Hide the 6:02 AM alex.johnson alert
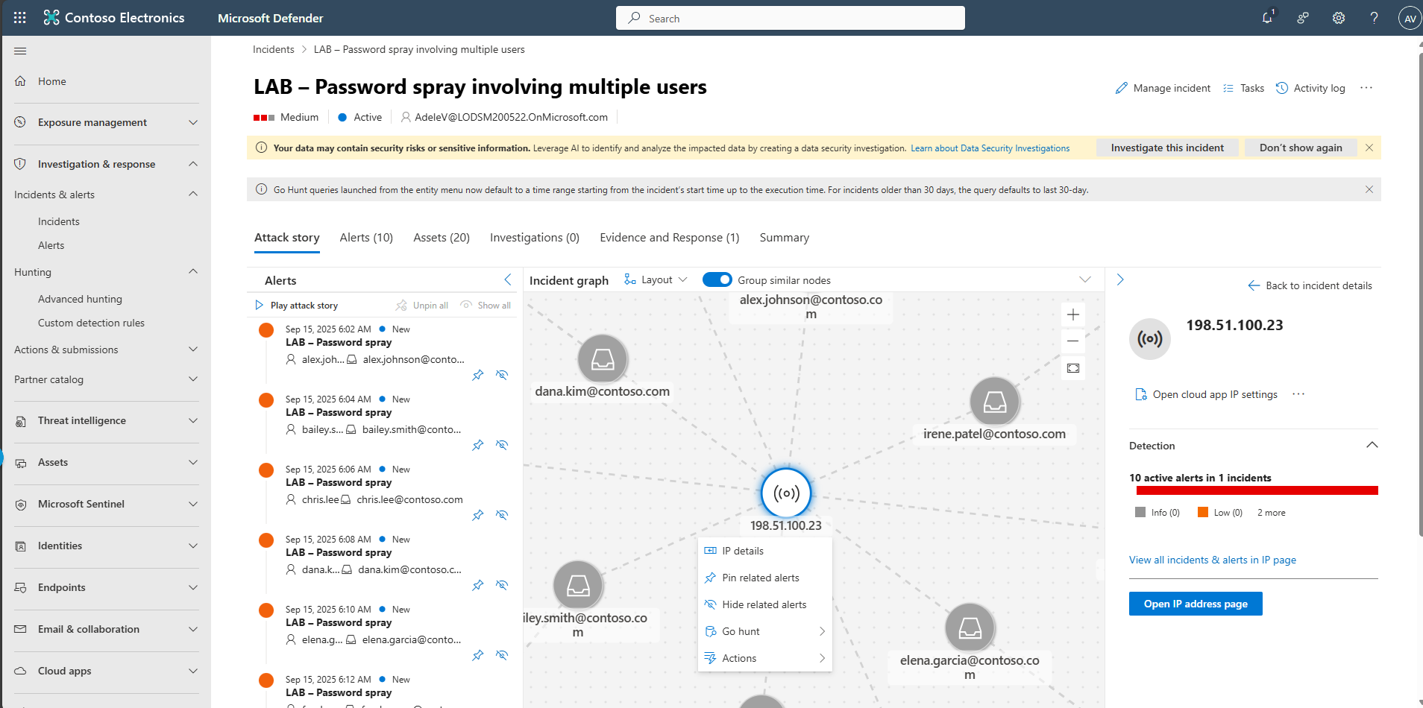 pos(502,375)
